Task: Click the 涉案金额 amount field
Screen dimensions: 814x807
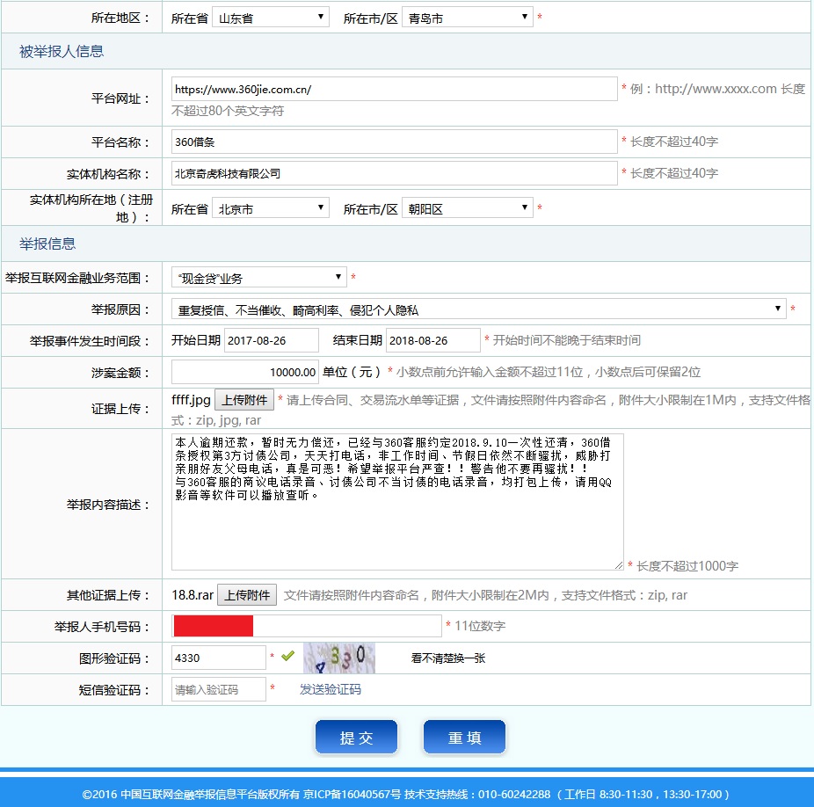Action: 245,373
